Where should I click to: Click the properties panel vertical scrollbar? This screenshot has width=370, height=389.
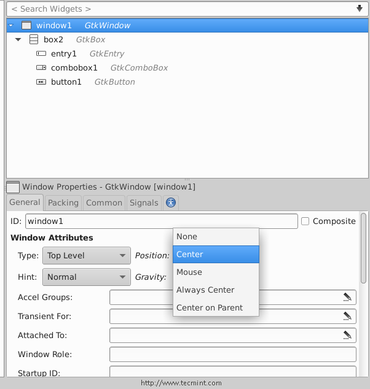coord(363,248)
